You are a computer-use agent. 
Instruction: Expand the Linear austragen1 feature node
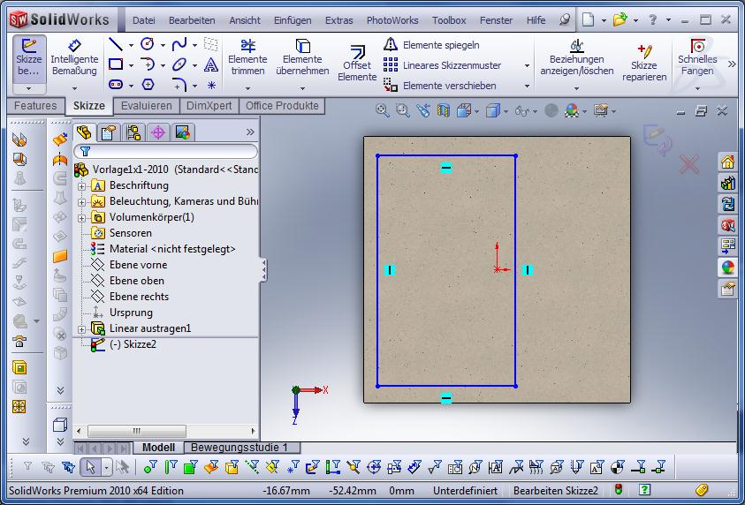[x=82, y=329]
